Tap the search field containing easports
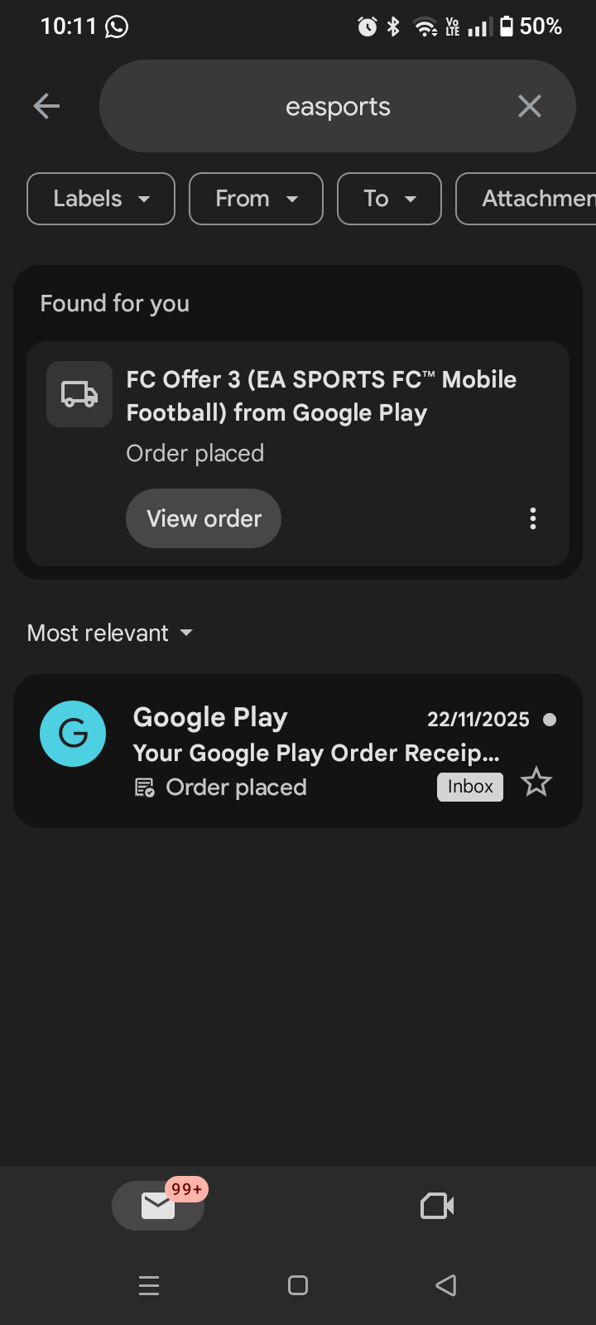This screenshot has width=596, height=1325. (338, 107)
